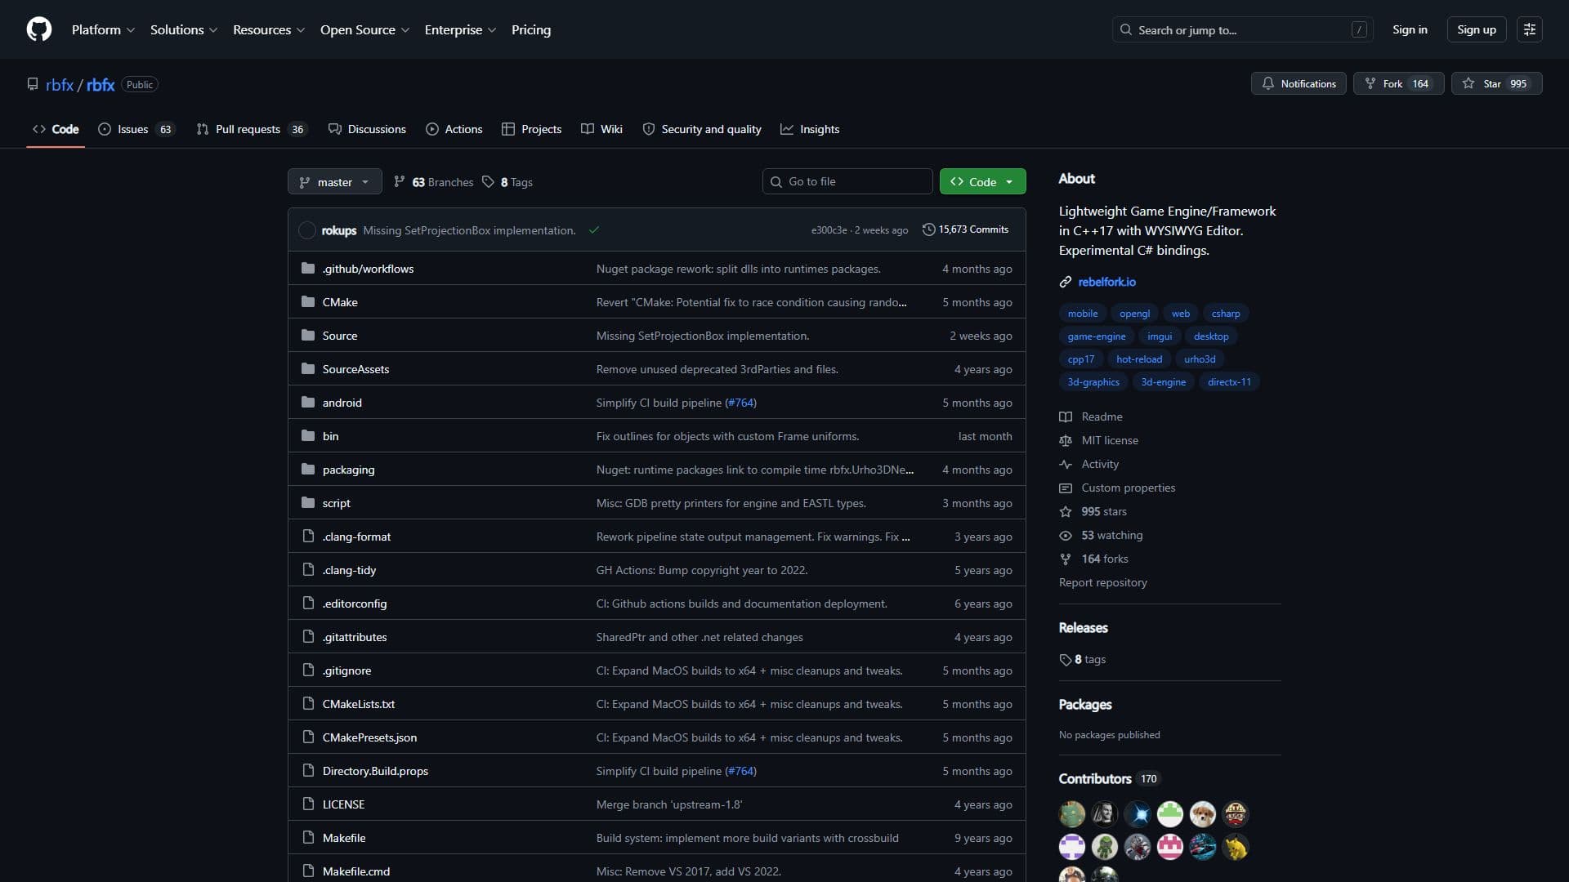Click the link icon beside rebelfork.io
The image size is (1569, 882).
(x=1066, y=282)
